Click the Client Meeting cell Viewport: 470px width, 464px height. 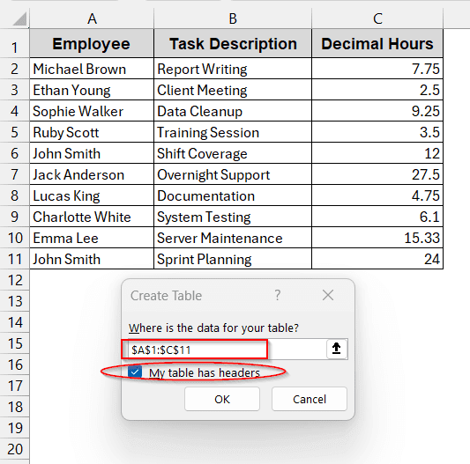pos(233,90)
